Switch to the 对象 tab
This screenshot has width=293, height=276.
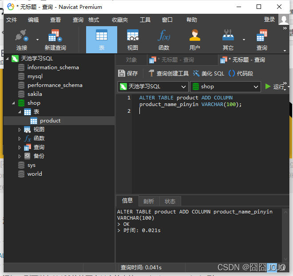pyautogui.click(x=131, y=60)
